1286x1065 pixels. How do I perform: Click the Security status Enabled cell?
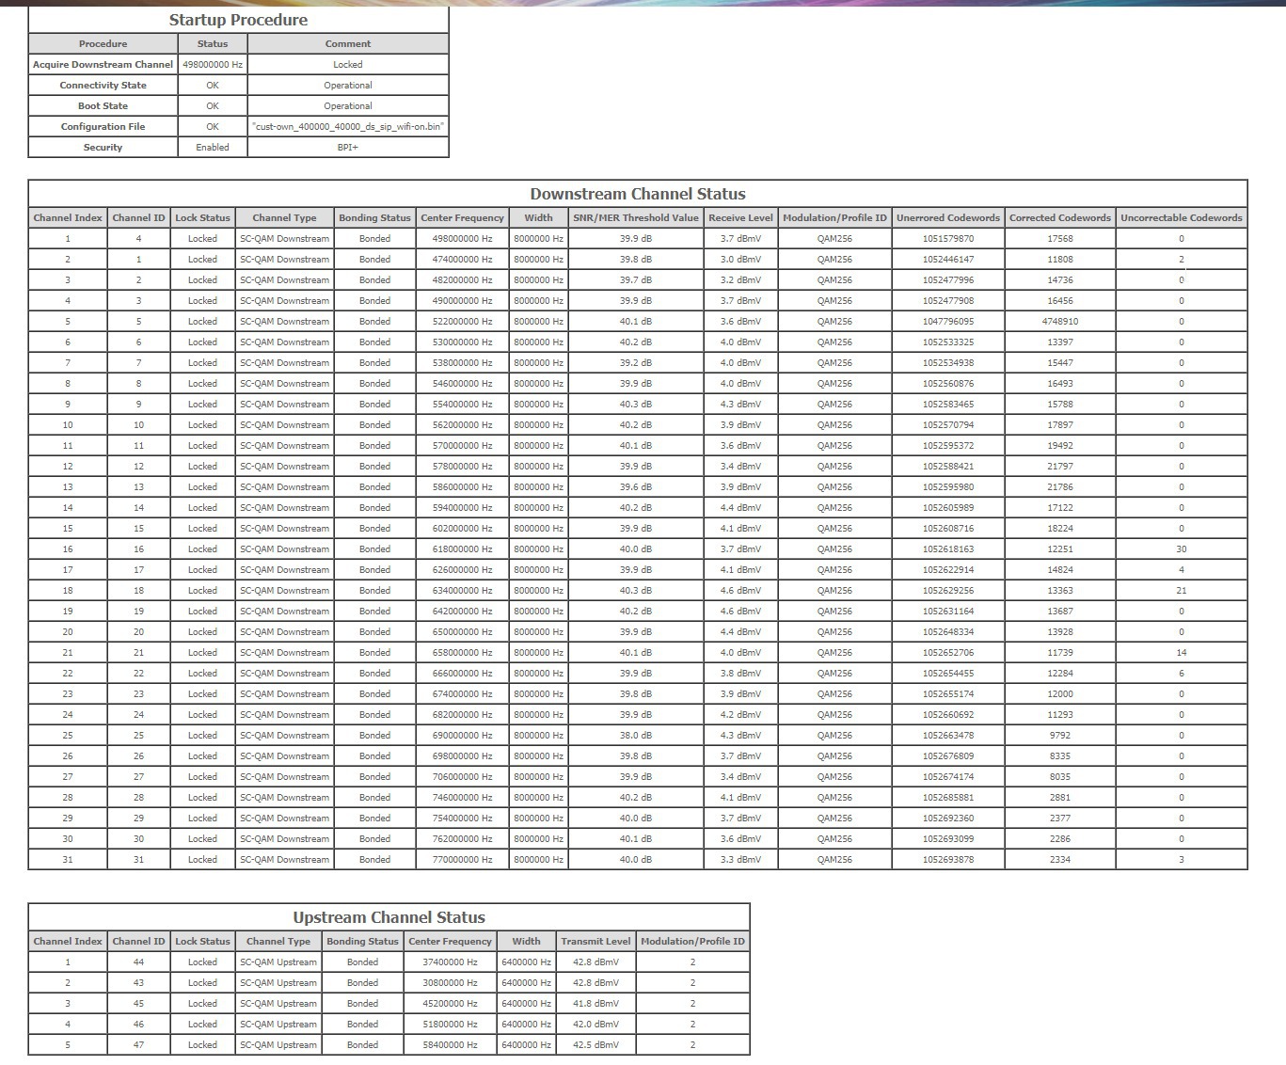(213, 148)
